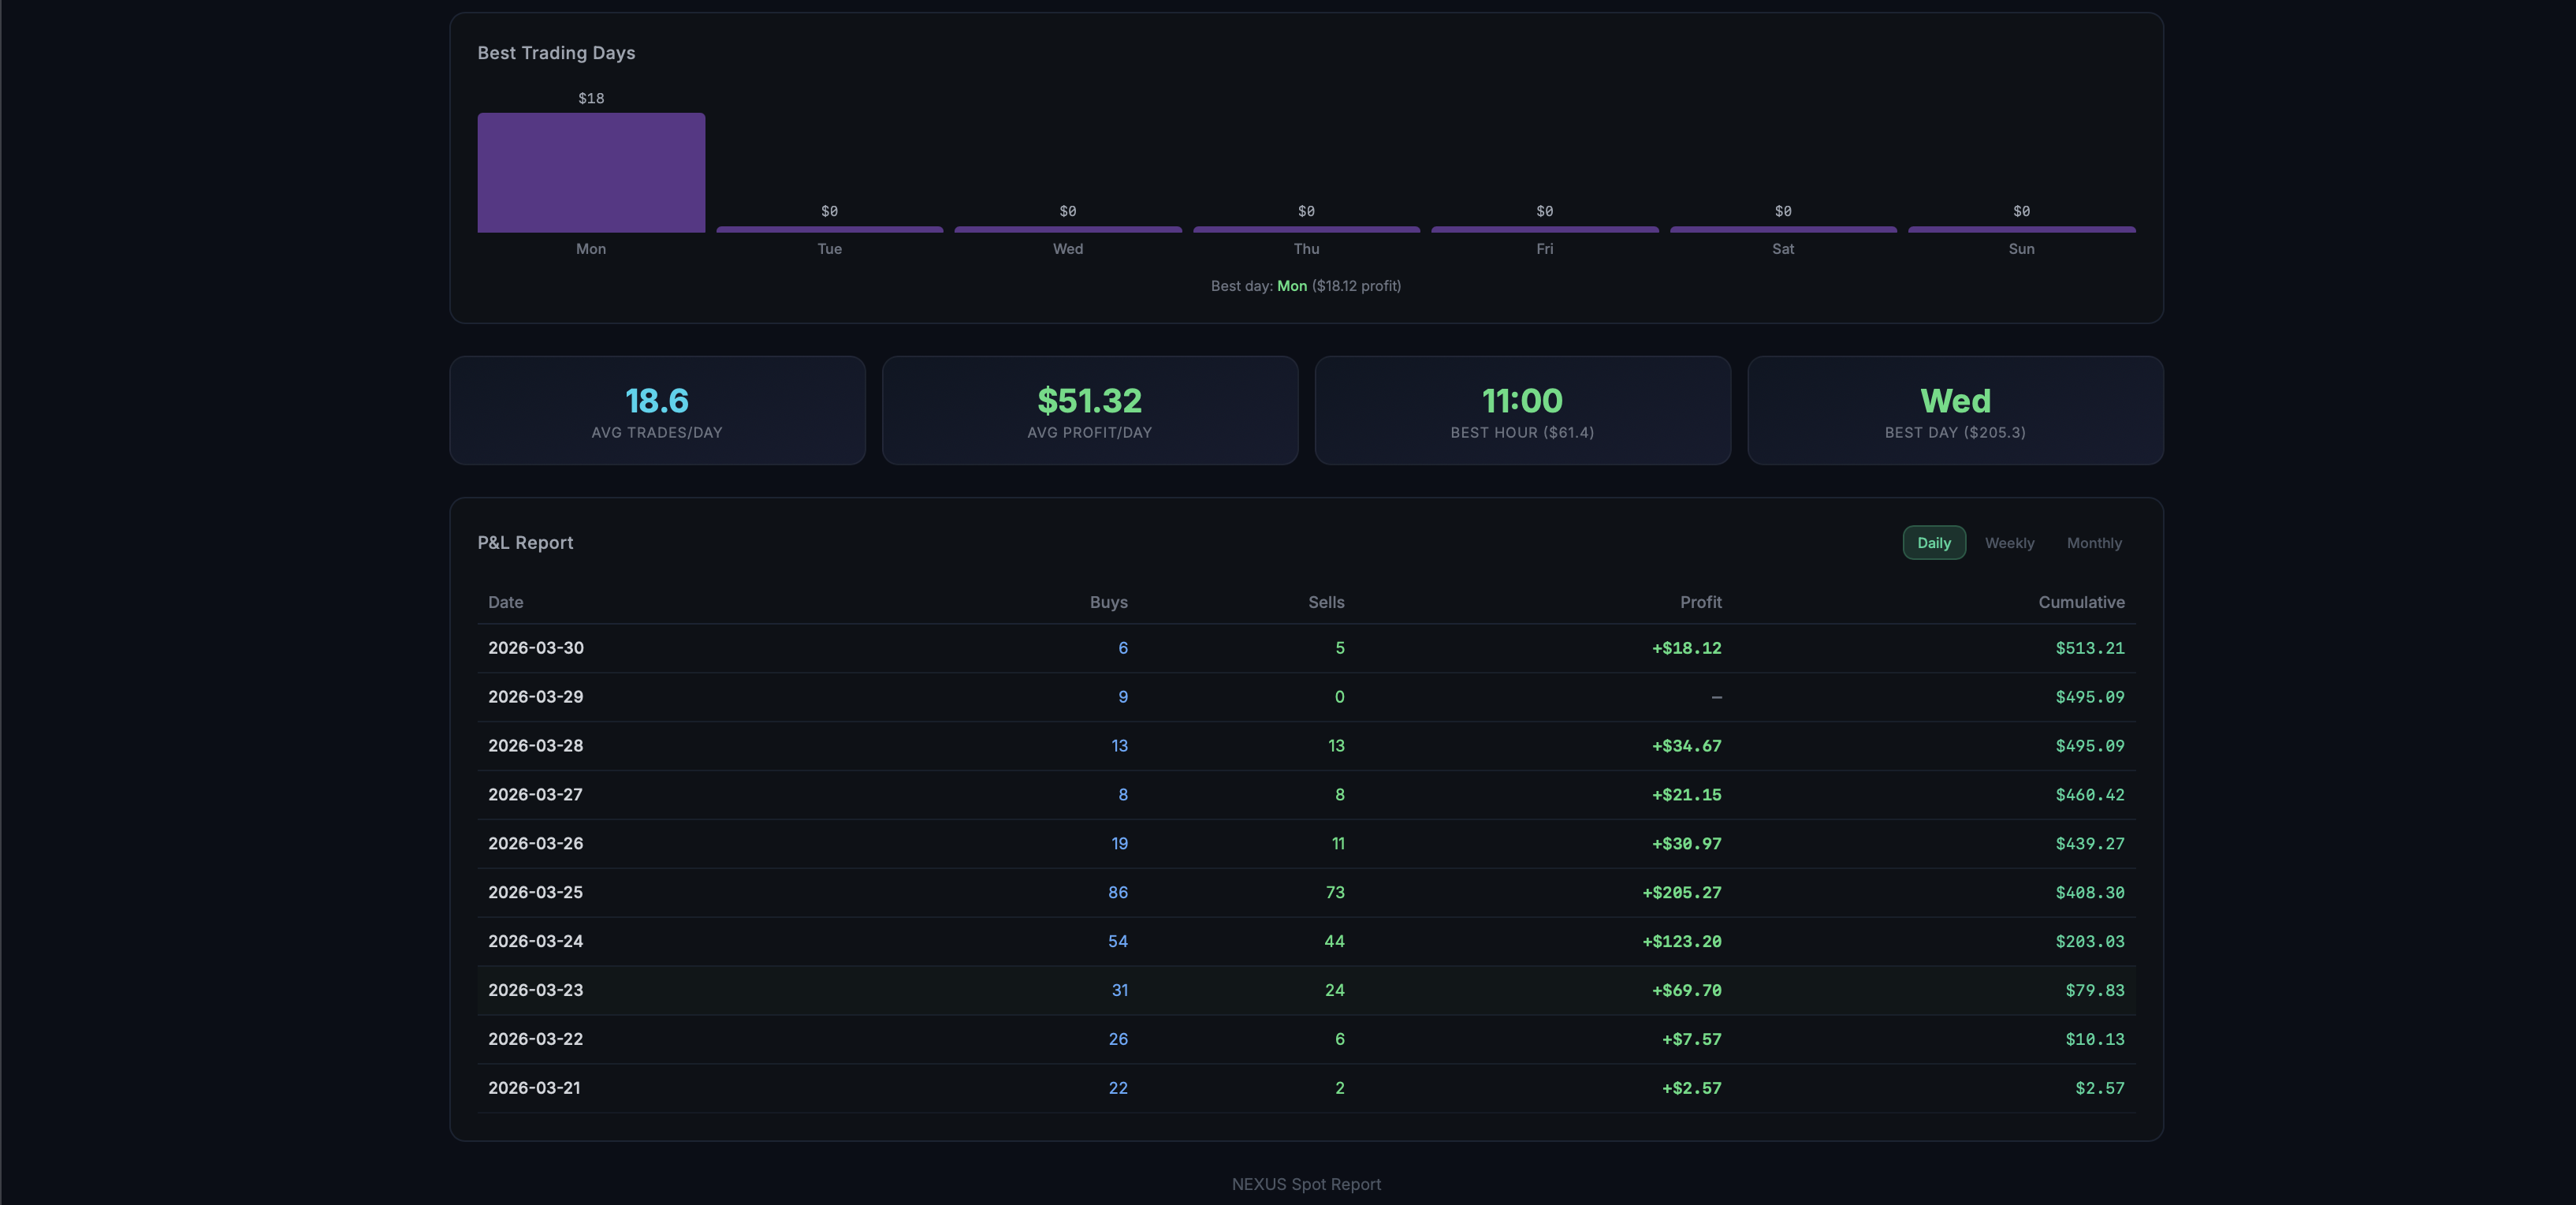Screen dimensions: 2576x1205
Task: Click the Mon link in best day summary
Action: click(1291, 285)
